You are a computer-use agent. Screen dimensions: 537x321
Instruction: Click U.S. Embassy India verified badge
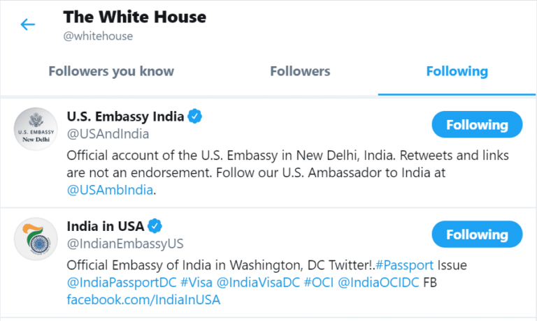point(195,117)
